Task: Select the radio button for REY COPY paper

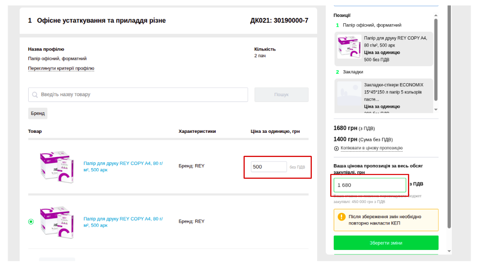Action: [31, 221]
